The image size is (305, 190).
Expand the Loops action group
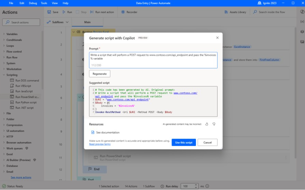4,46
